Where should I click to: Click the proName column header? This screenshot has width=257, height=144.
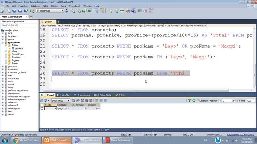(x=64, y=105)
